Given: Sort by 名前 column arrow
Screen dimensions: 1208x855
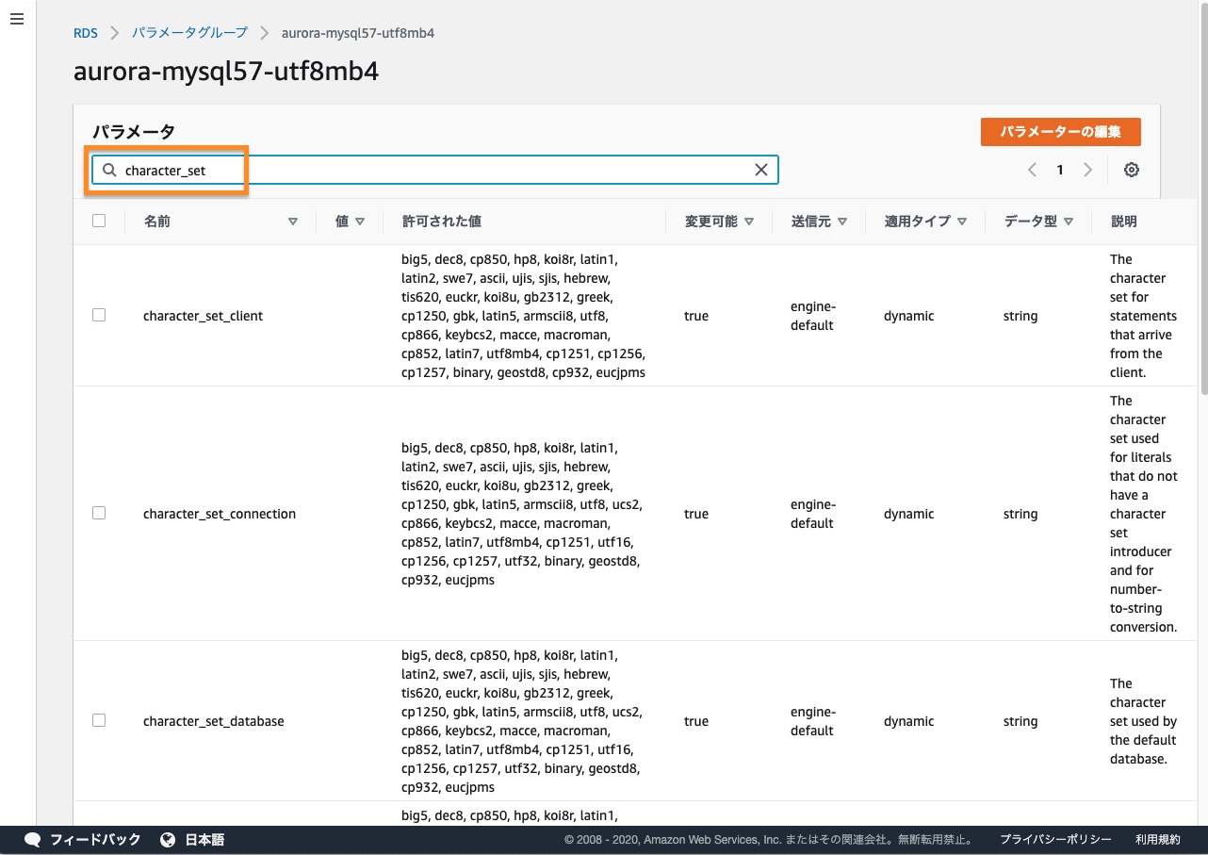Looking at the screenshot, I should coord(292,222).
